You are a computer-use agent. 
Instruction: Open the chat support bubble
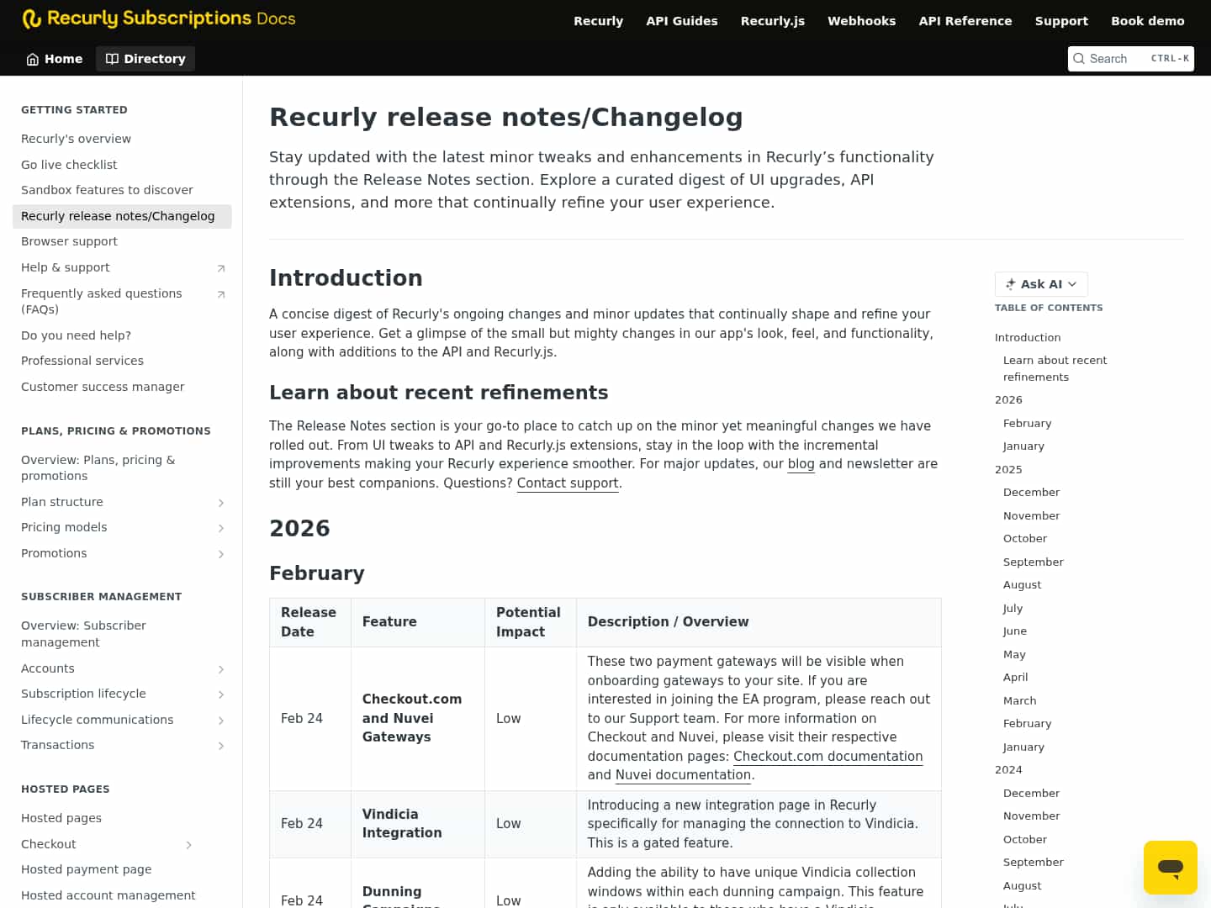(1171, 867)
